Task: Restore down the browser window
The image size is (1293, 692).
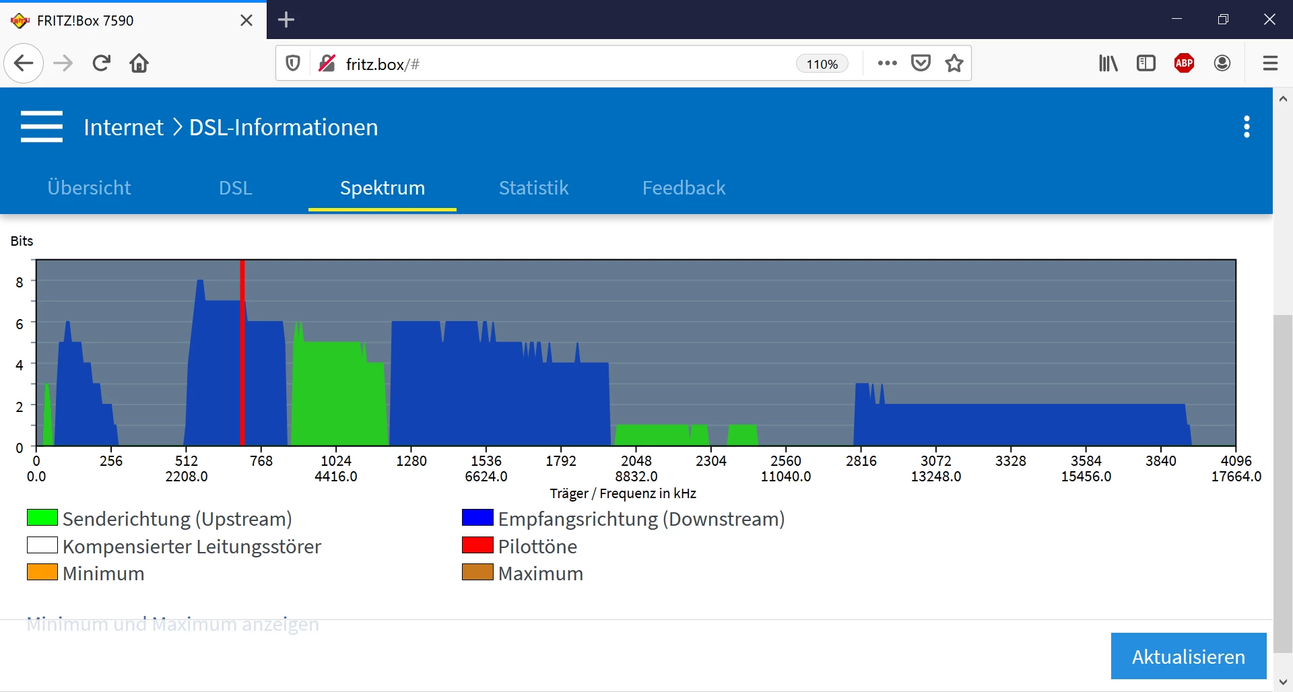Action: tap(1223, 20)
